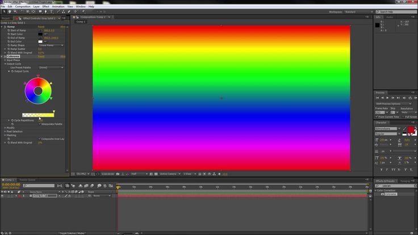Select the Pan Behind anchor tool
This screenshot has height=235, width=418.
pos(34,12)
